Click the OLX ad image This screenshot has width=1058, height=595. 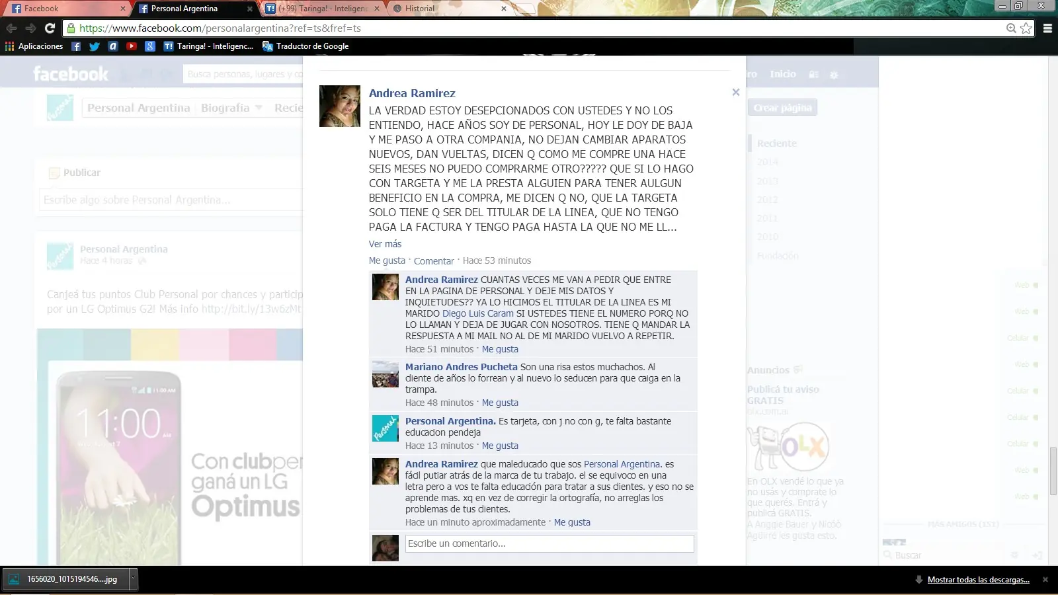click(x=788, y=446)
